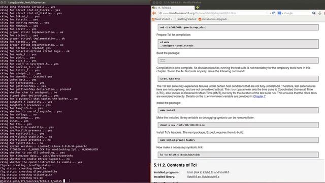Click the 'ln -sv tclsh8.6' command
The image size is (325, 183).
tap(180, 155)
